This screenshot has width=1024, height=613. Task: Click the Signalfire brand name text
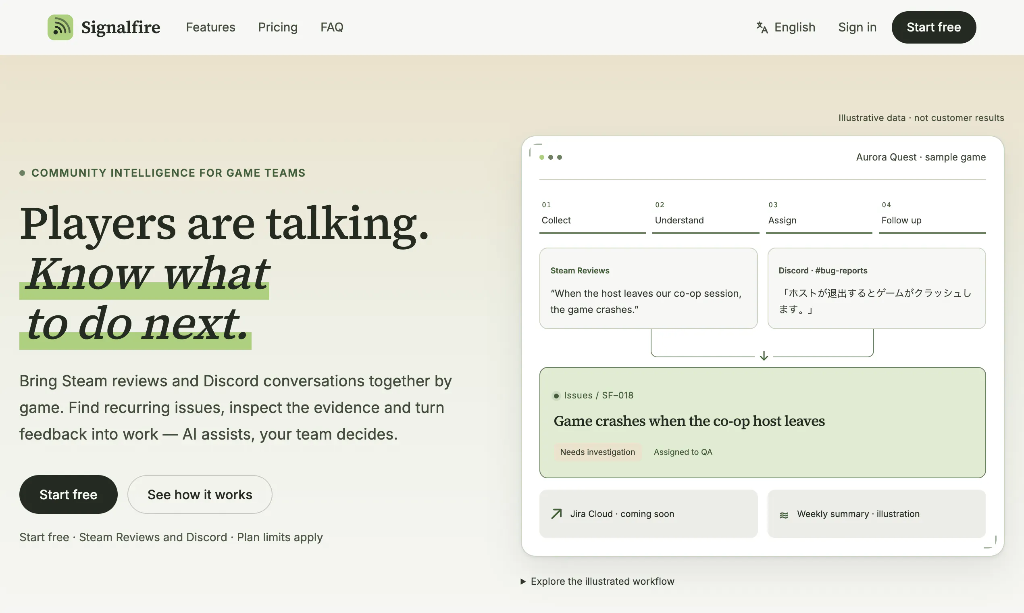coord(121,27)
